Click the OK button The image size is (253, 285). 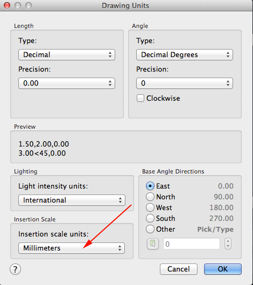(223, 269)
